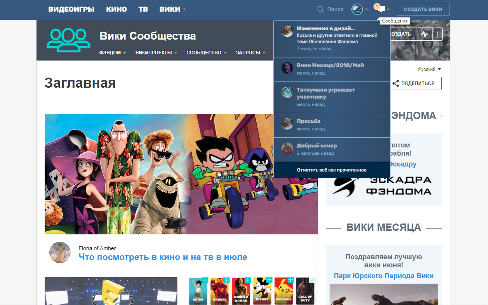This screenshot has height=305, width=488.
Task: Open message Вики Месяца/2018/Май
Action: click(332, 69)
